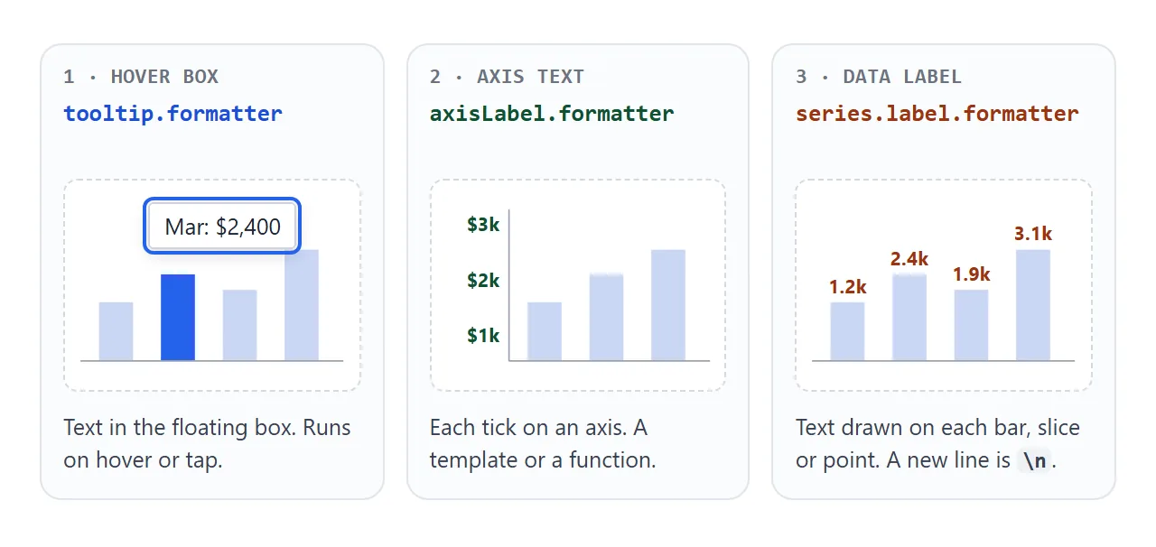This screenshot has height=547, width=1156.
Task: Select the "1 · HOVER BOX" card title
Action: tap(141, 77)
